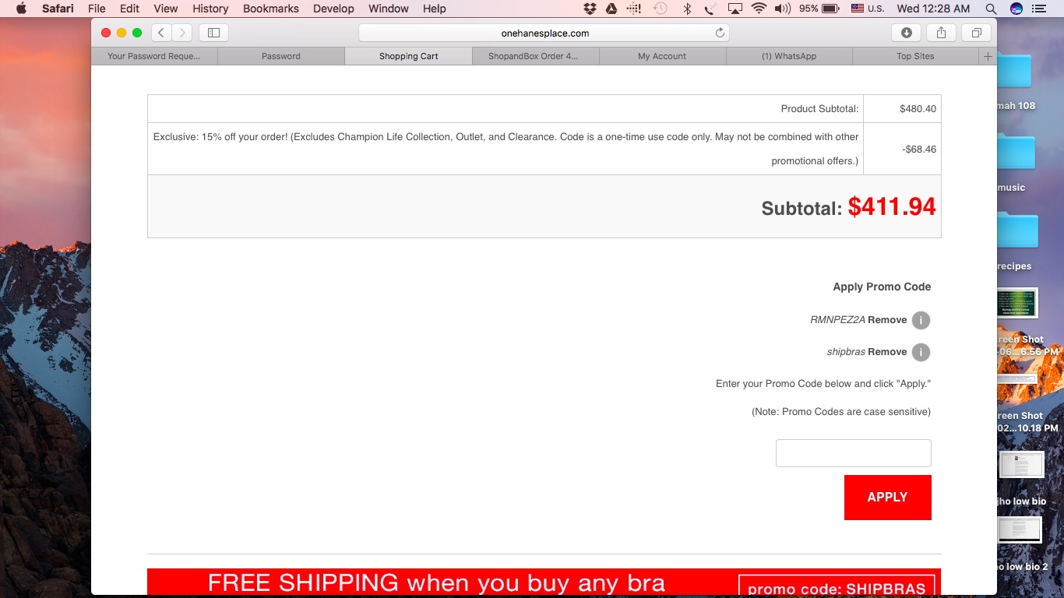This screenshot has height=598, width=1064.
Task: Open the phone status menu icon
Action: point(710,9)
